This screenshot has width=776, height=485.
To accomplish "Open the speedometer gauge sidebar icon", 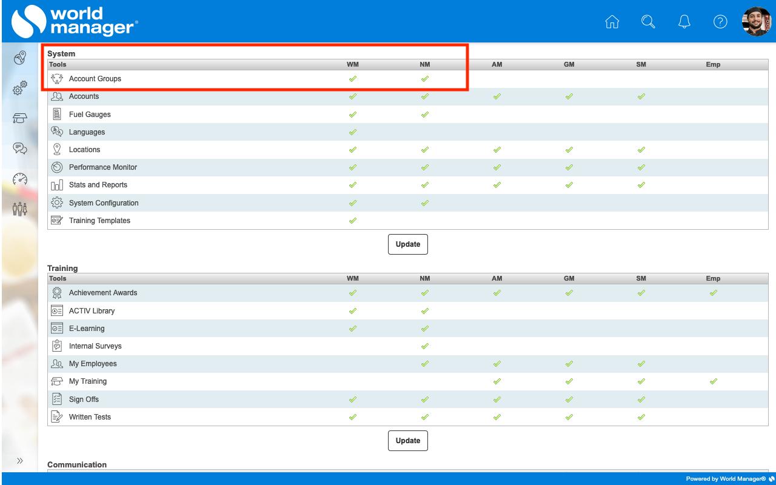I will [x=20, y=179].
